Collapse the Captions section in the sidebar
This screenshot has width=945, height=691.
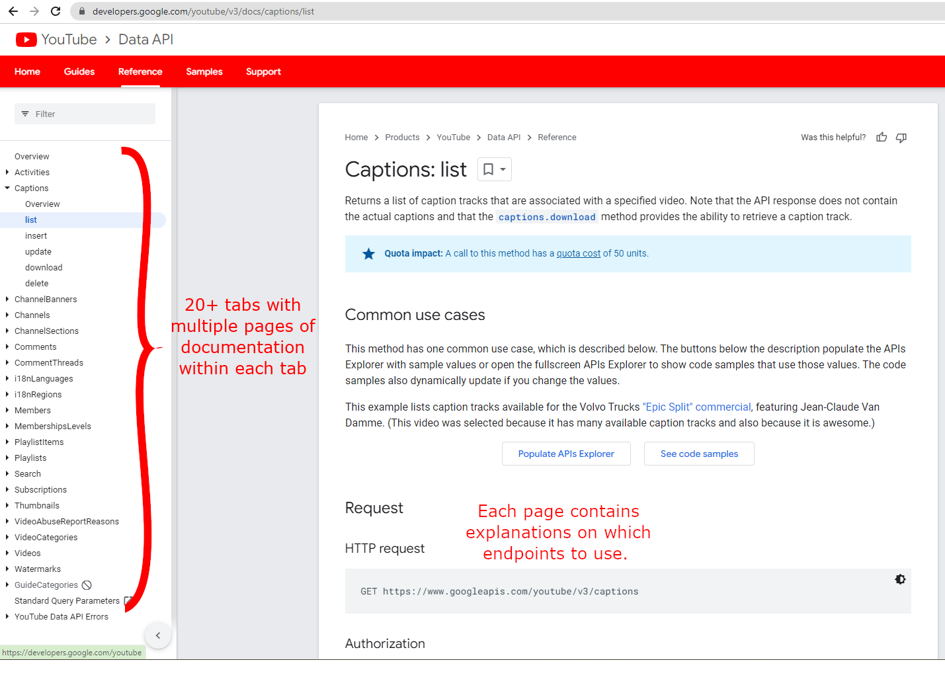pos(7,188)
